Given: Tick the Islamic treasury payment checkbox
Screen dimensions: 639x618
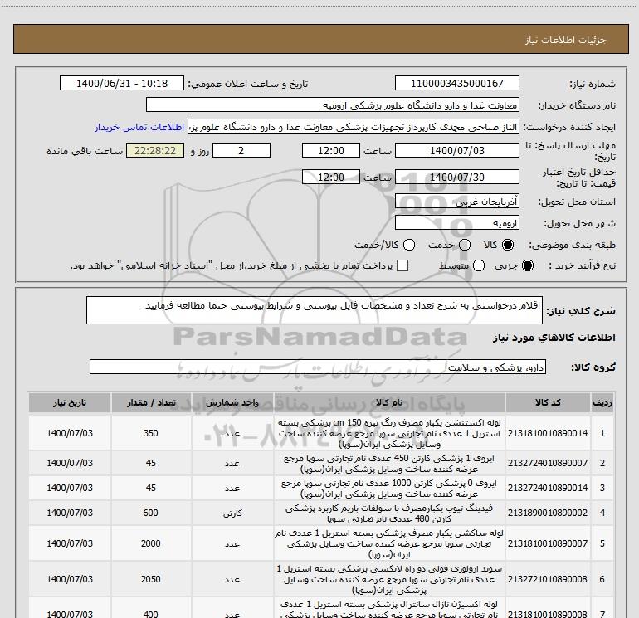Looking at the screenshot, I should click(x=402, y=266).
